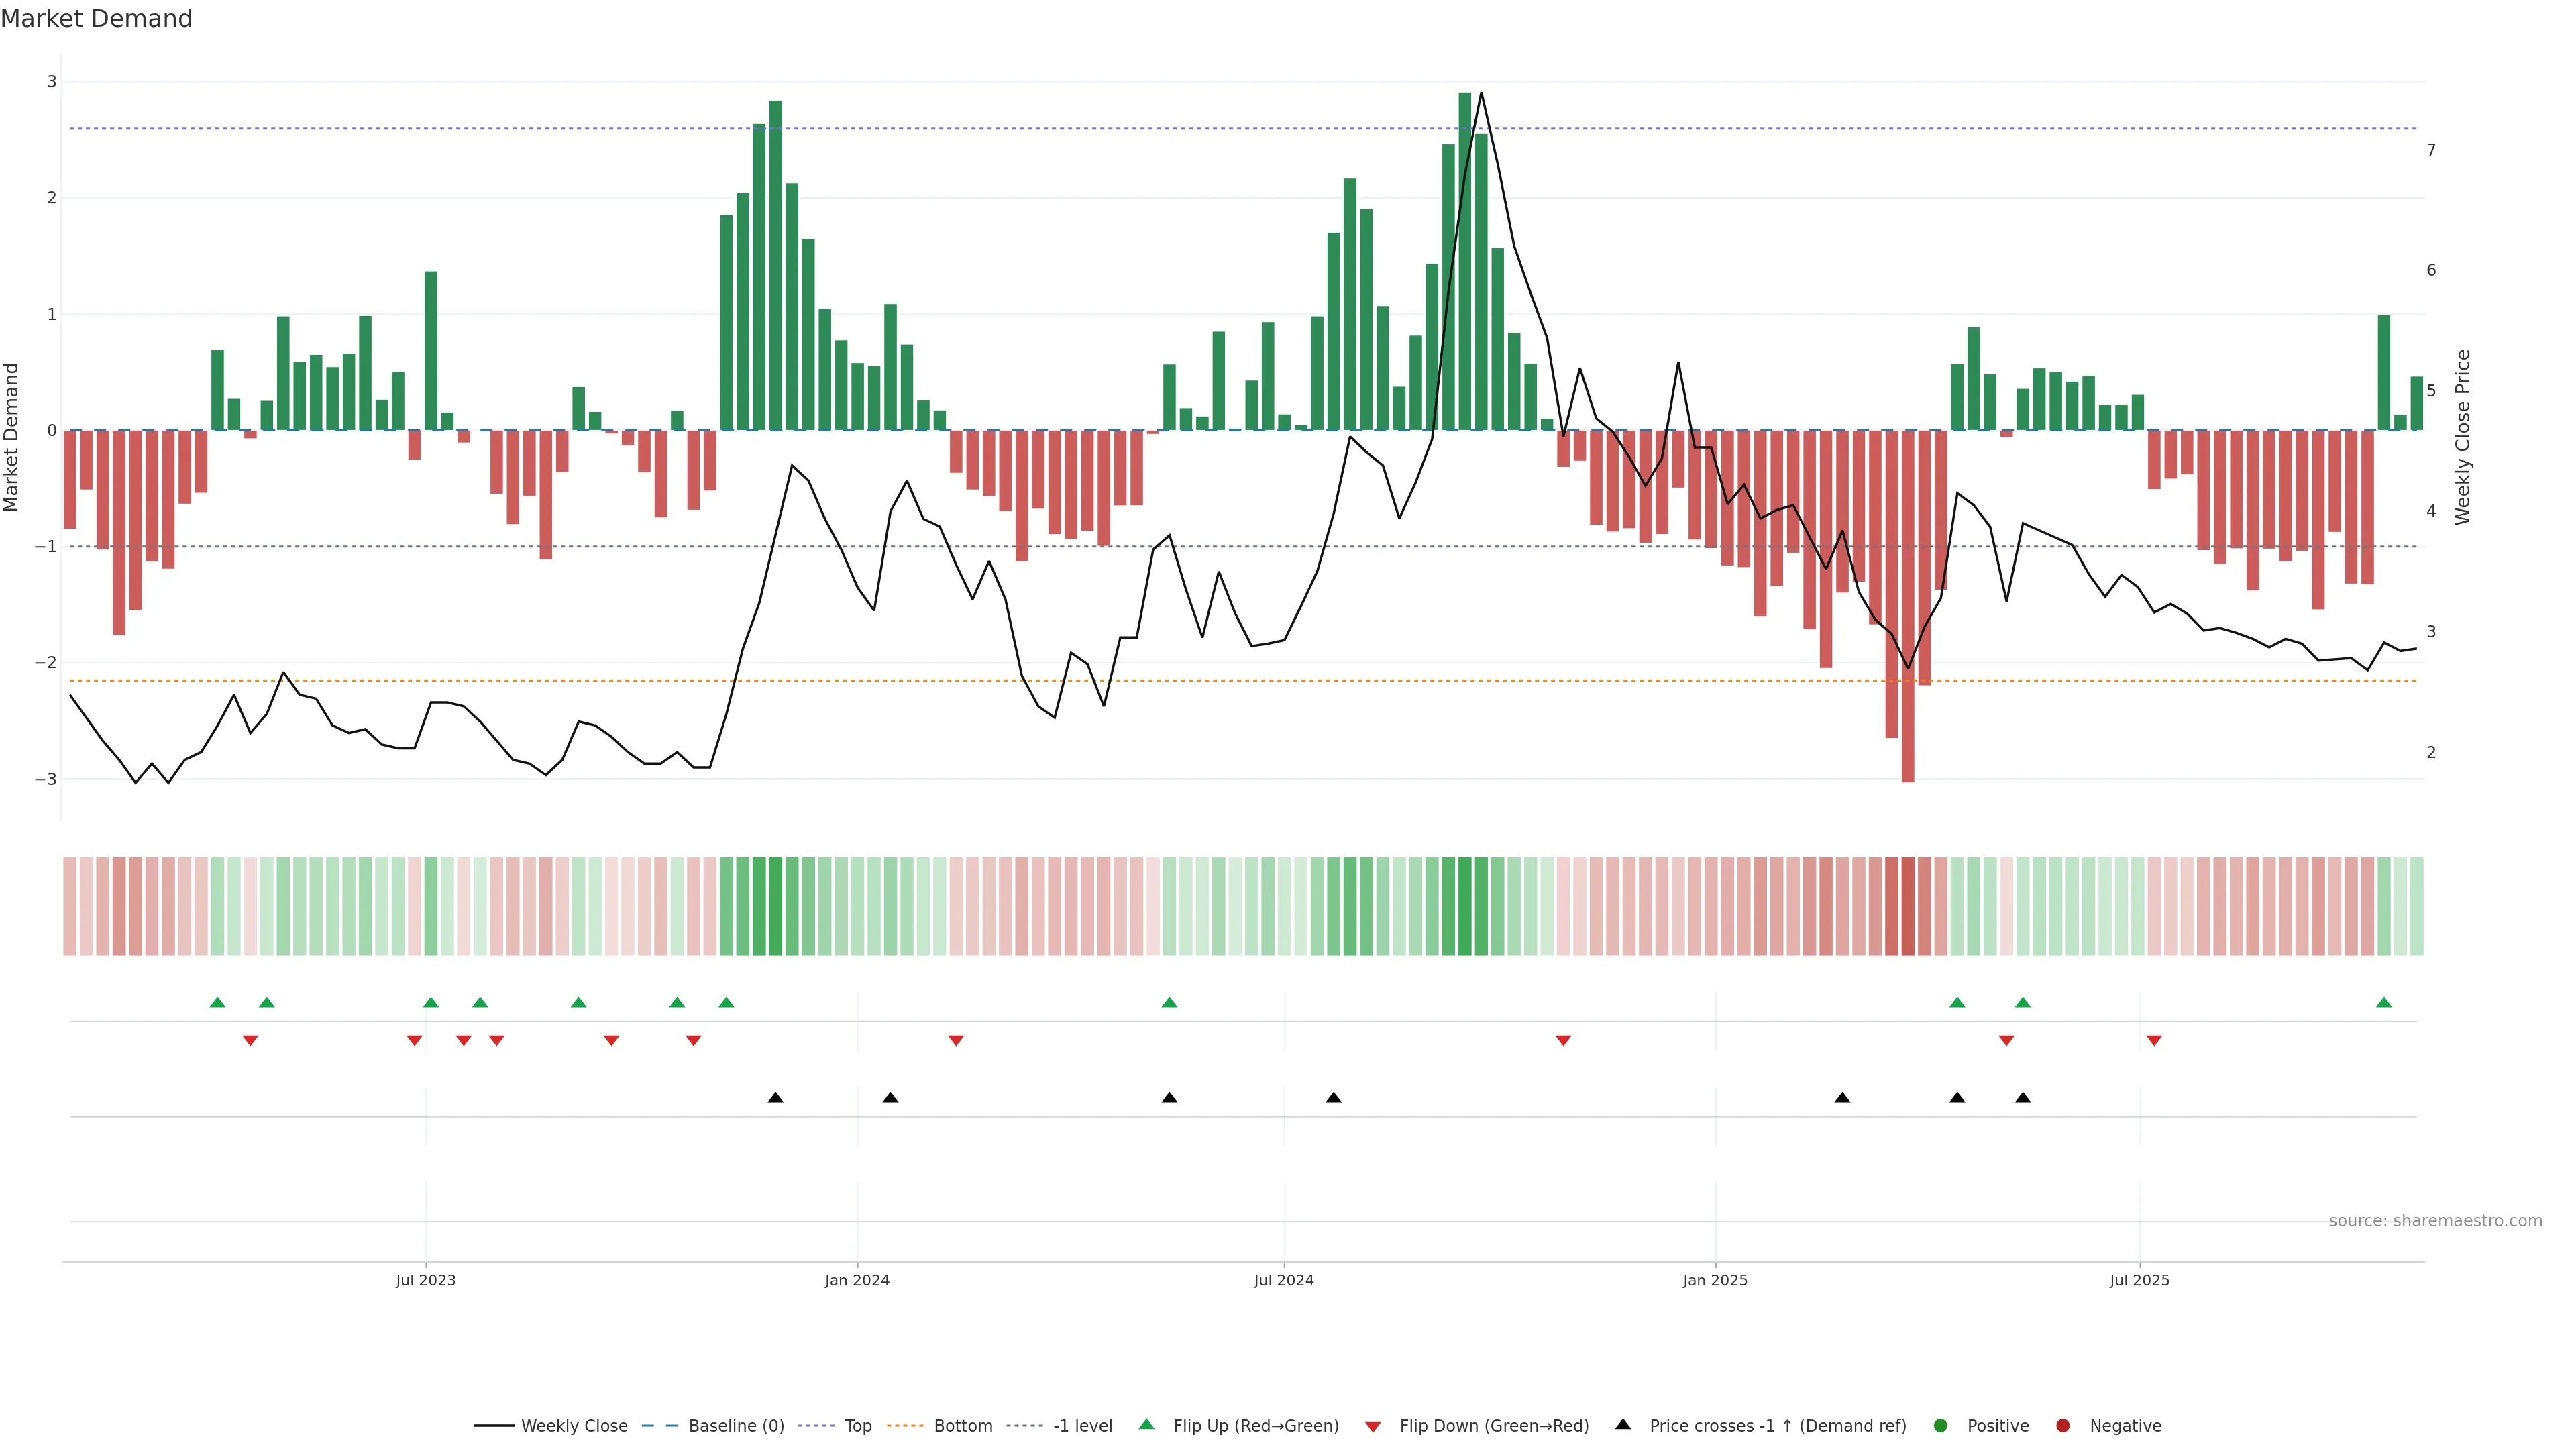Click the rightmost red flip-down triangle marker
This screenshot has height=1449, width=2576.
click(x=2154, y=1041)
